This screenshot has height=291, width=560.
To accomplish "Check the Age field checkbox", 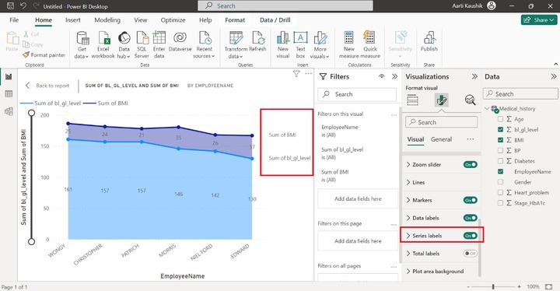I will click(500, 119).
